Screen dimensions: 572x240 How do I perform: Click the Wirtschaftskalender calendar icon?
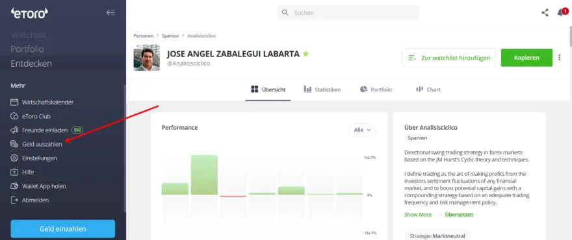(14, 102)
